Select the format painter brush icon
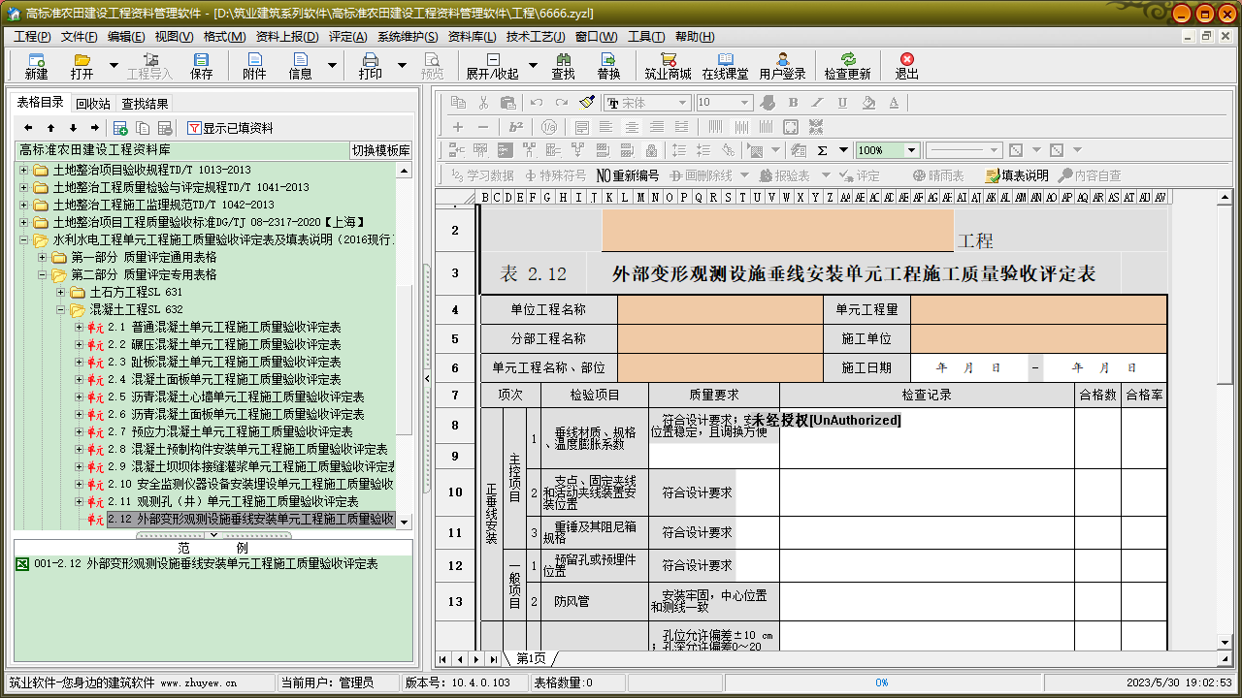The height and width of the screenshot is (698, 1242). click(x=586, y=103)
